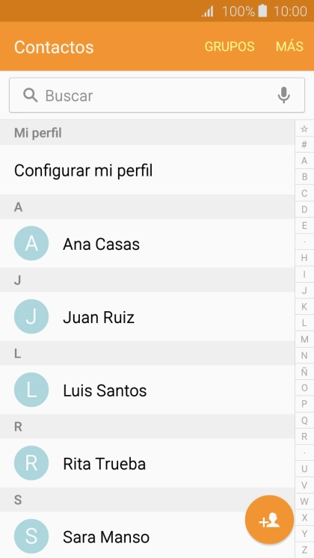Tap Rita Trueba avatar circle

31,463
